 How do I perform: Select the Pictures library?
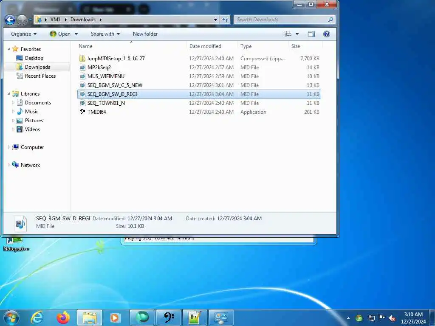pos(34,120)
